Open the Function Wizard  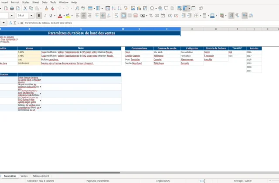click(10, 23)
